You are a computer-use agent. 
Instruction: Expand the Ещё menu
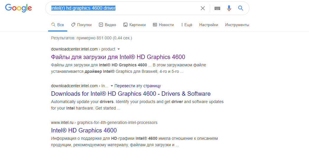click(187, 25)
